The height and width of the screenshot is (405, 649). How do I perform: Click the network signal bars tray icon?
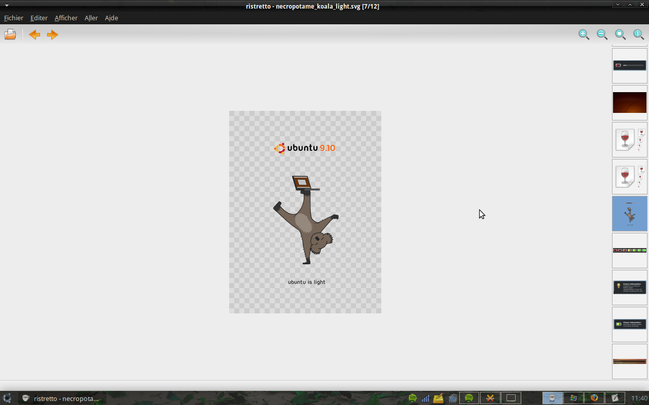click(x=426, y=398)
